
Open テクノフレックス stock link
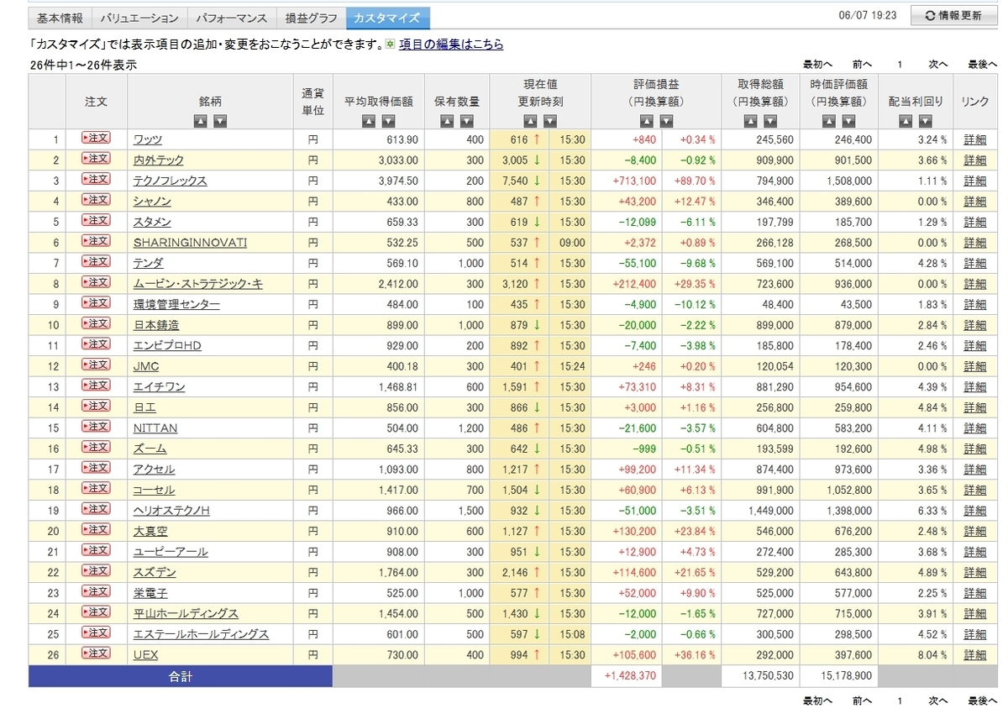[x=170, y=181]
